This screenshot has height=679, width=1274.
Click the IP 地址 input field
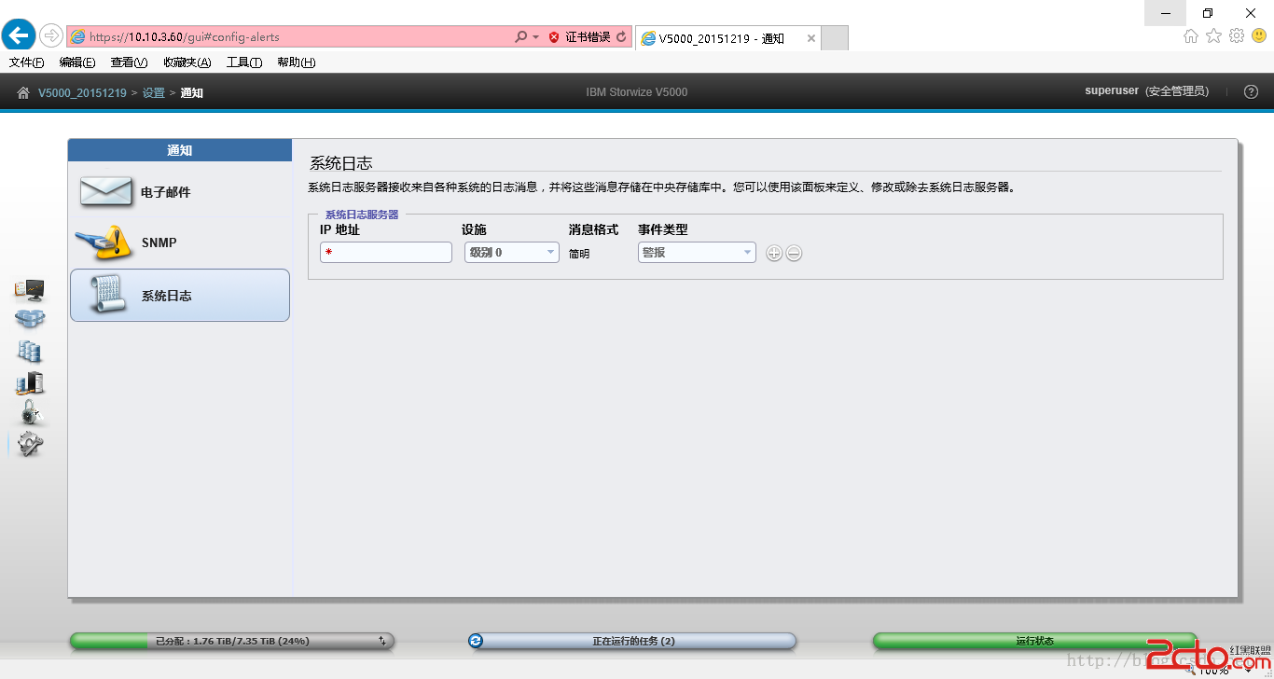[386, 253]
